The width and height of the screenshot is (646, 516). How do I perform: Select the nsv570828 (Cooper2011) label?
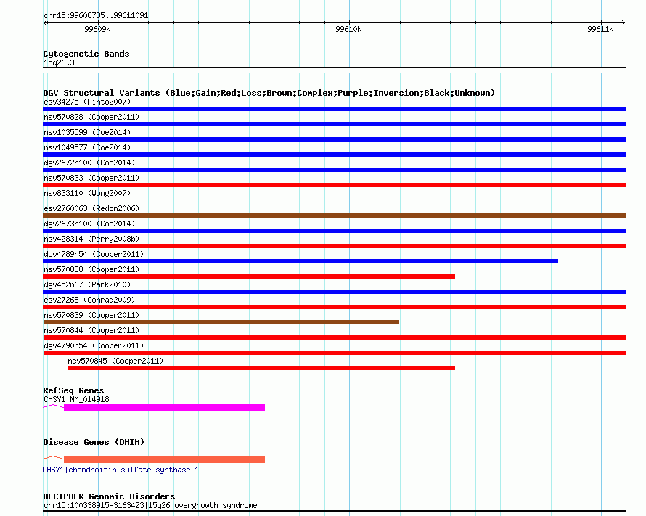(91, 117)
